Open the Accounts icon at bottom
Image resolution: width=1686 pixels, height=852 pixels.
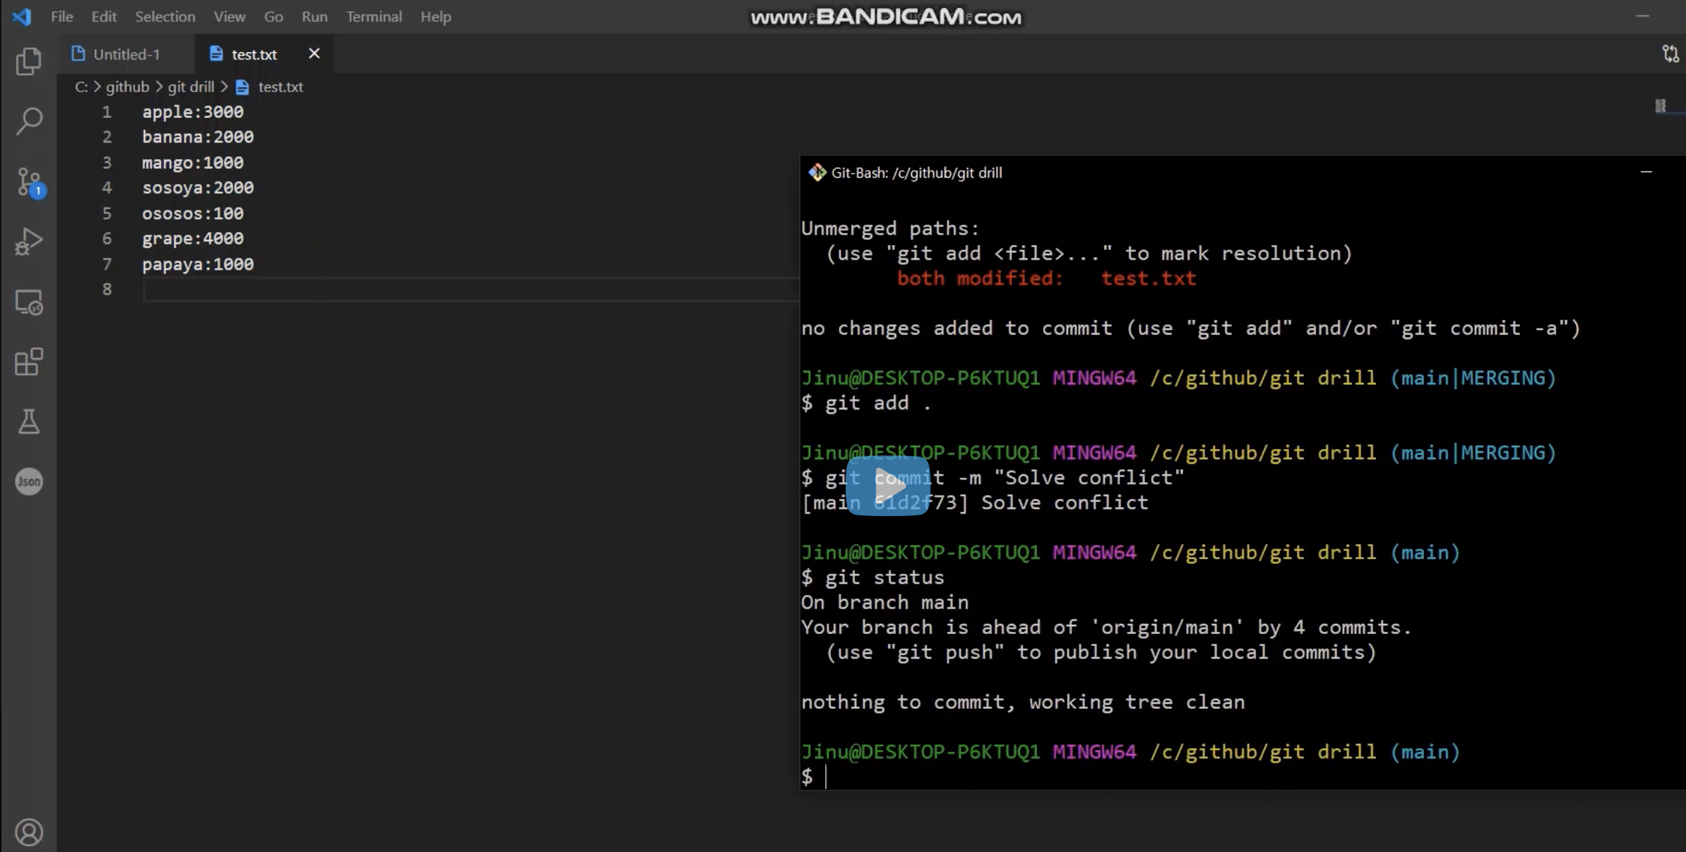28,832
